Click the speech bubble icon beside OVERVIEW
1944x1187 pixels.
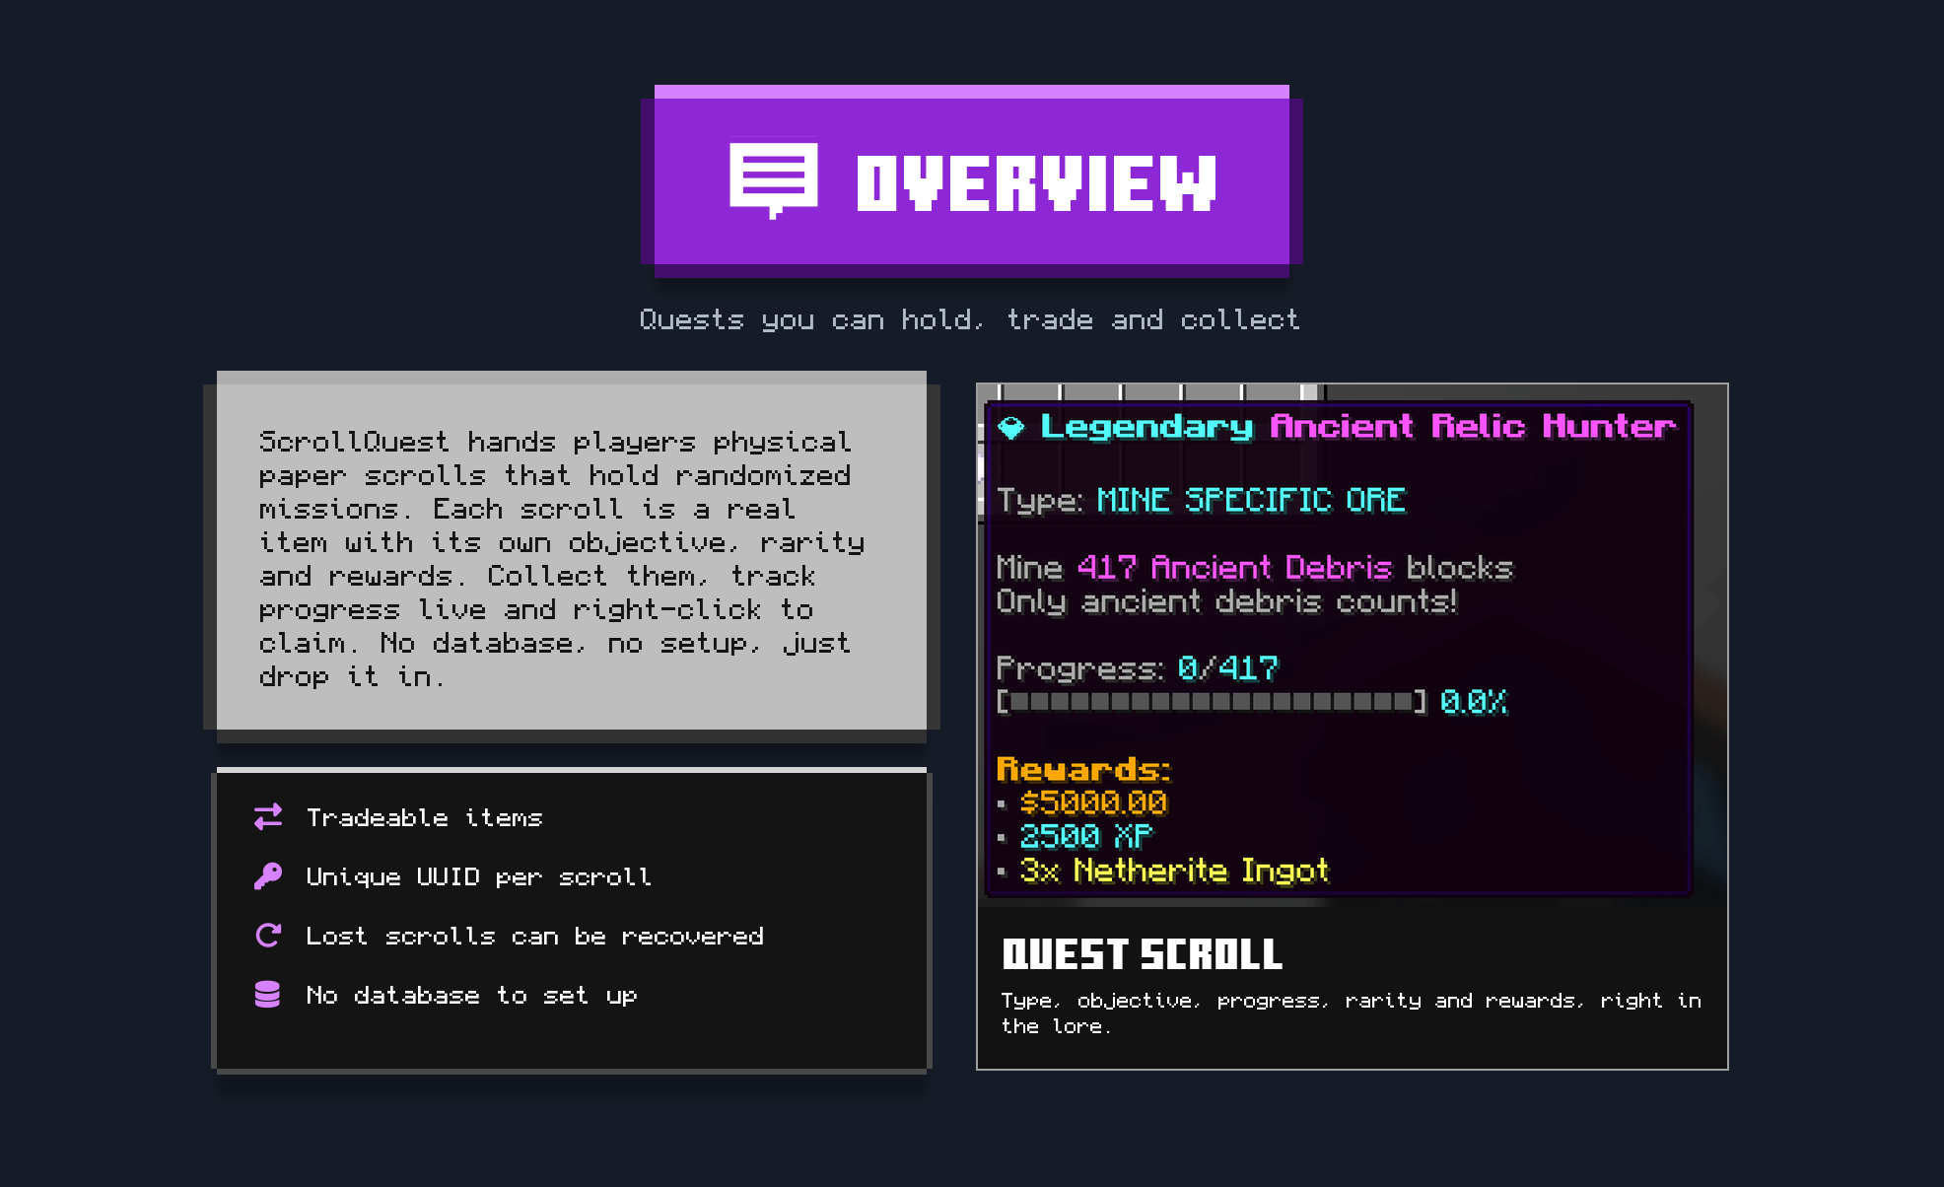(773, 179)
